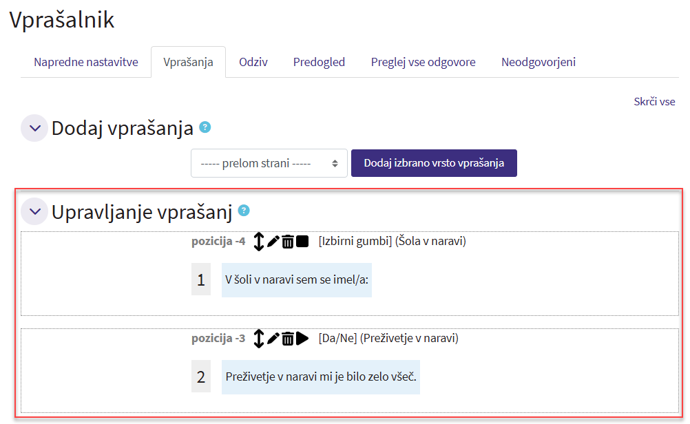This screenshot has width=690, height=424.
Task: Switch to the 'Napredne nastavitve' tab
Action: (x=86, y=62)
